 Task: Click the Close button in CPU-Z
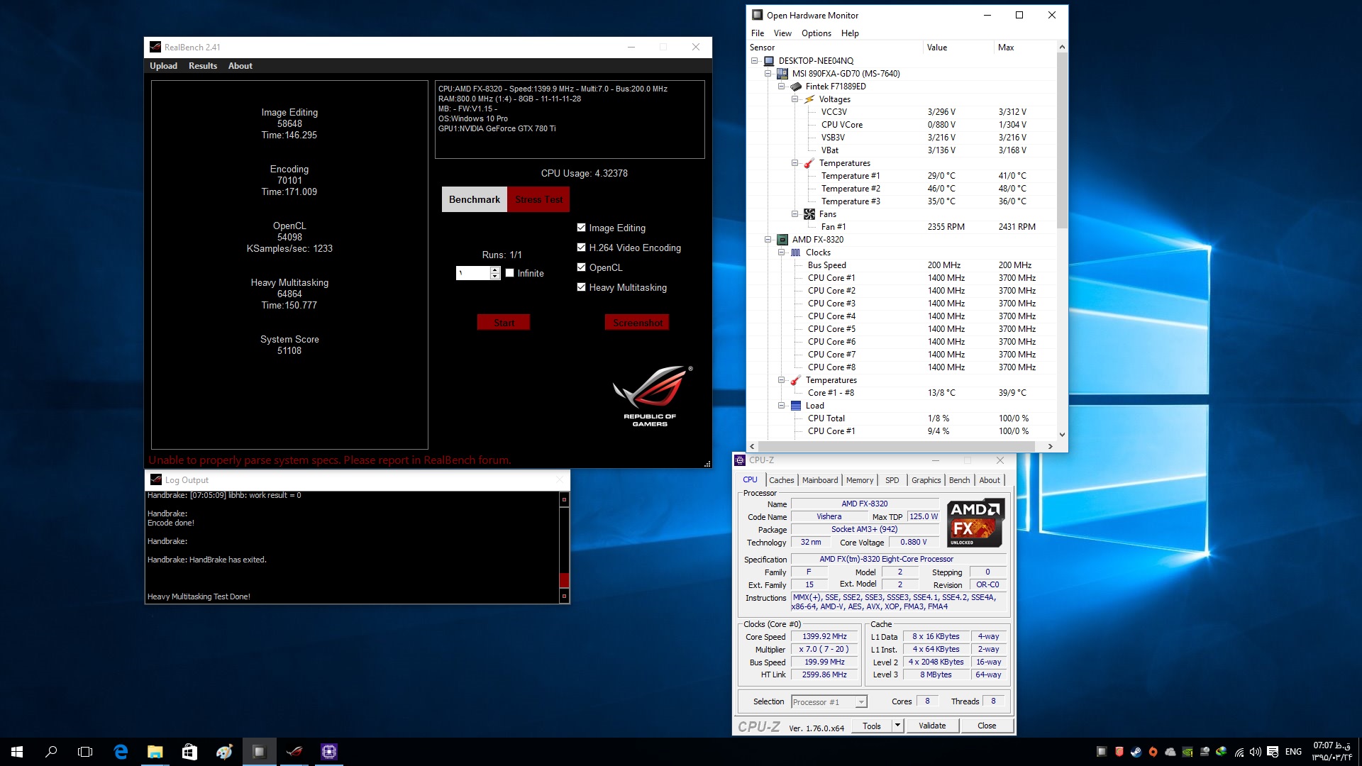click(x=987, y=726)
